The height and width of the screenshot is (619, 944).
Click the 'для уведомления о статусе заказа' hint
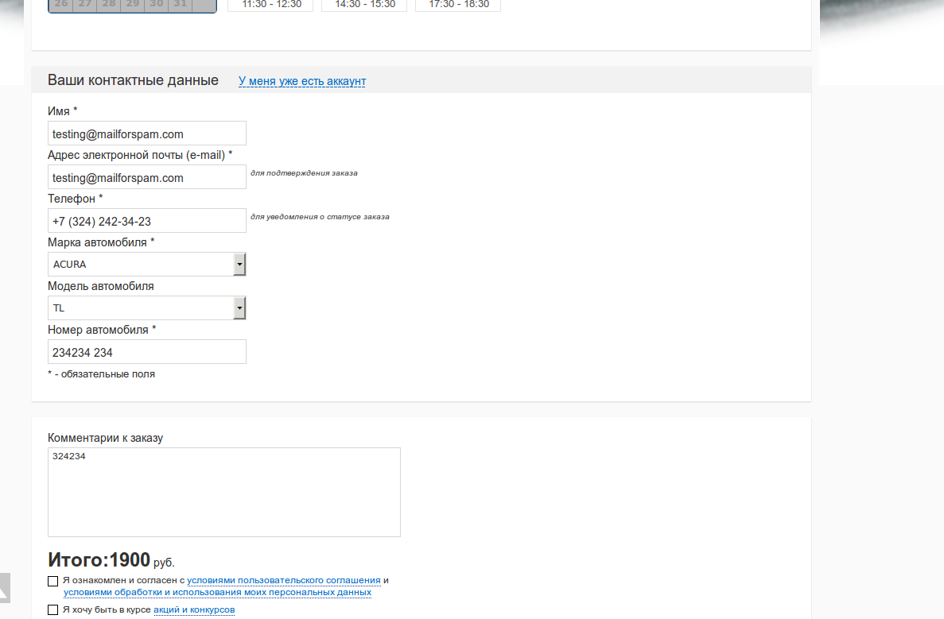(x=320, y=217)
